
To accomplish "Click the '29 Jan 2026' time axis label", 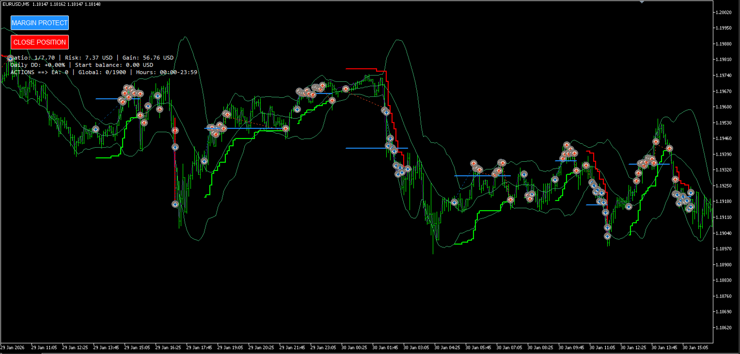I will pos(13,348).
